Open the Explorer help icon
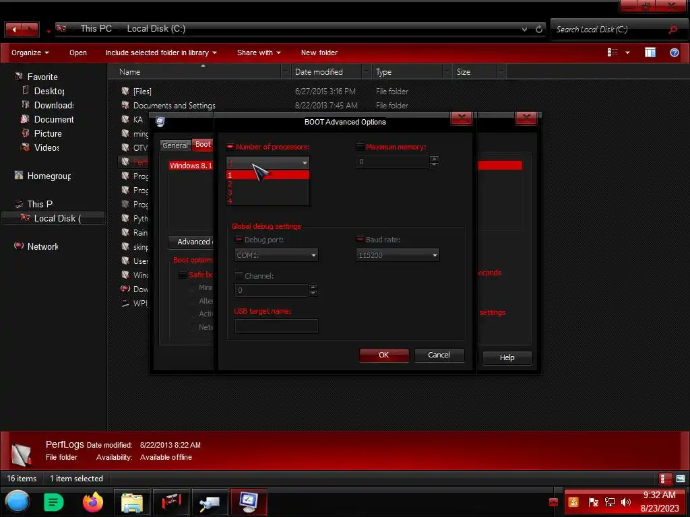 click(x=674, y=53)
